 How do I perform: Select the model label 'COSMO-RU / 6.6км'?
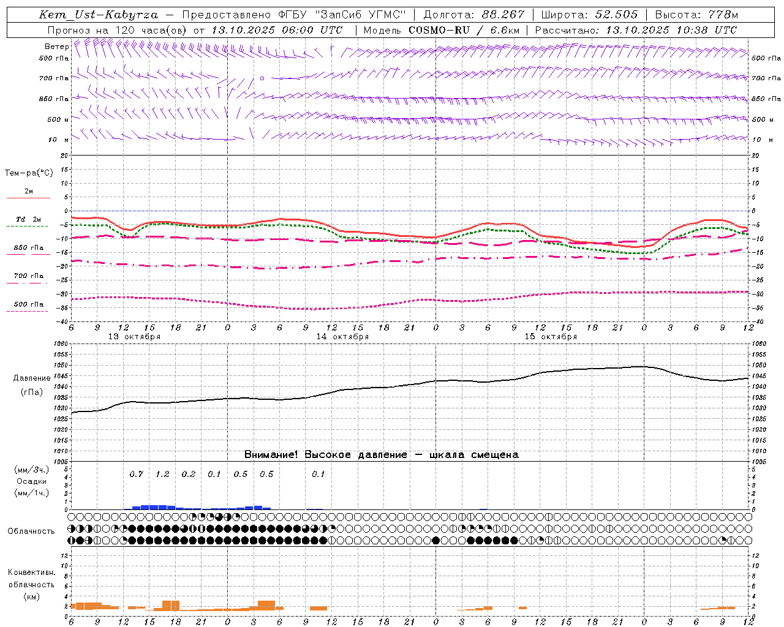[464, 30]
